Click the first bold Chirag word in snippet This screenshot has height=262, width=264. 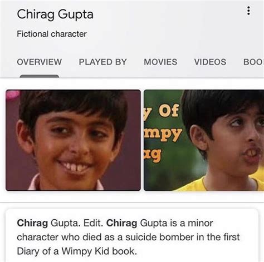(32, 223)
